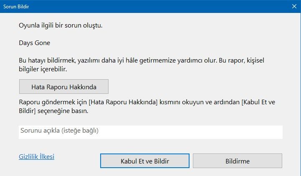
Task: Open the Gizlilik İlkesi privacy link
Action: (x=36, y=157)
